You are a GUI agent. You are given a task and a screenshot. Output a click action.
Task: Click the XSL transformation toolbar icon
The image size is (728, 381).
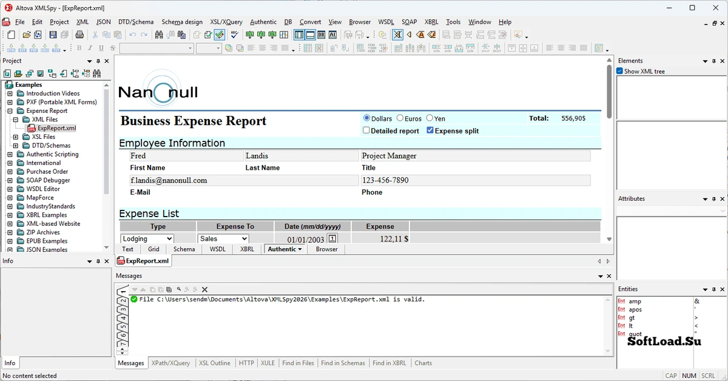tap(250, 35)
